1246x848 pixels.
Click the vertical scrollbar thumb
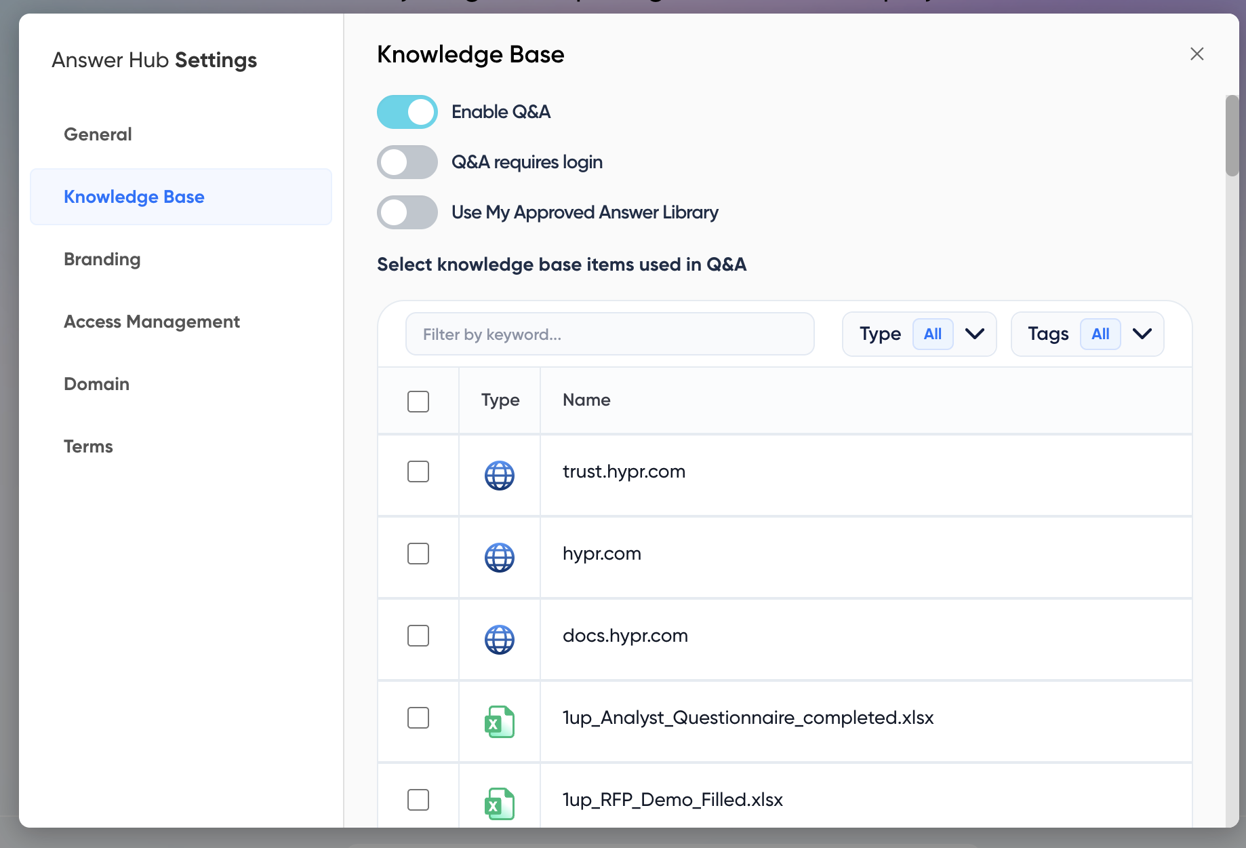click(x=1232, y=136)
